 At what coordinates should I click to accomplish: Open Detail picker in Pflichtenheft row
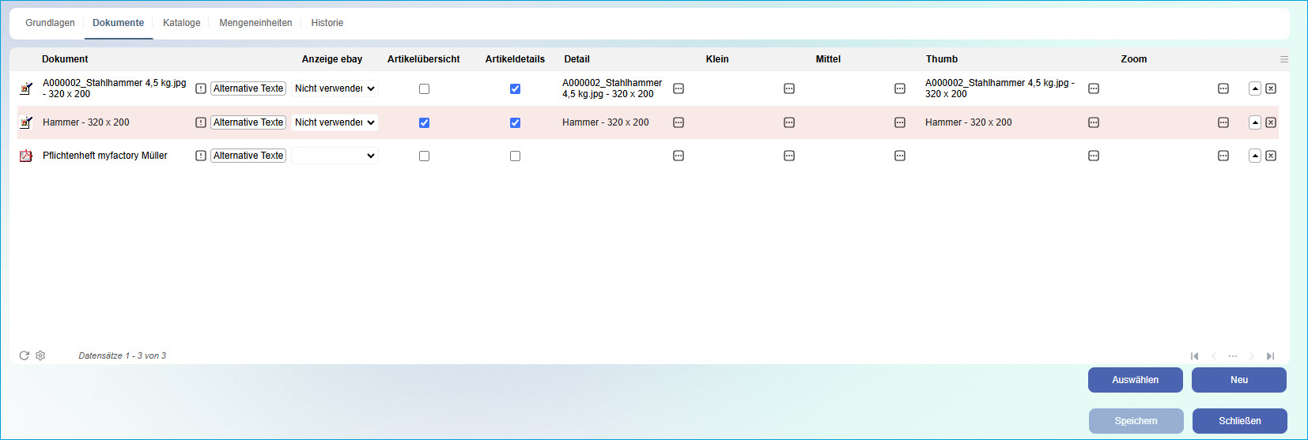pyautogui.click(x=679, y=156)
